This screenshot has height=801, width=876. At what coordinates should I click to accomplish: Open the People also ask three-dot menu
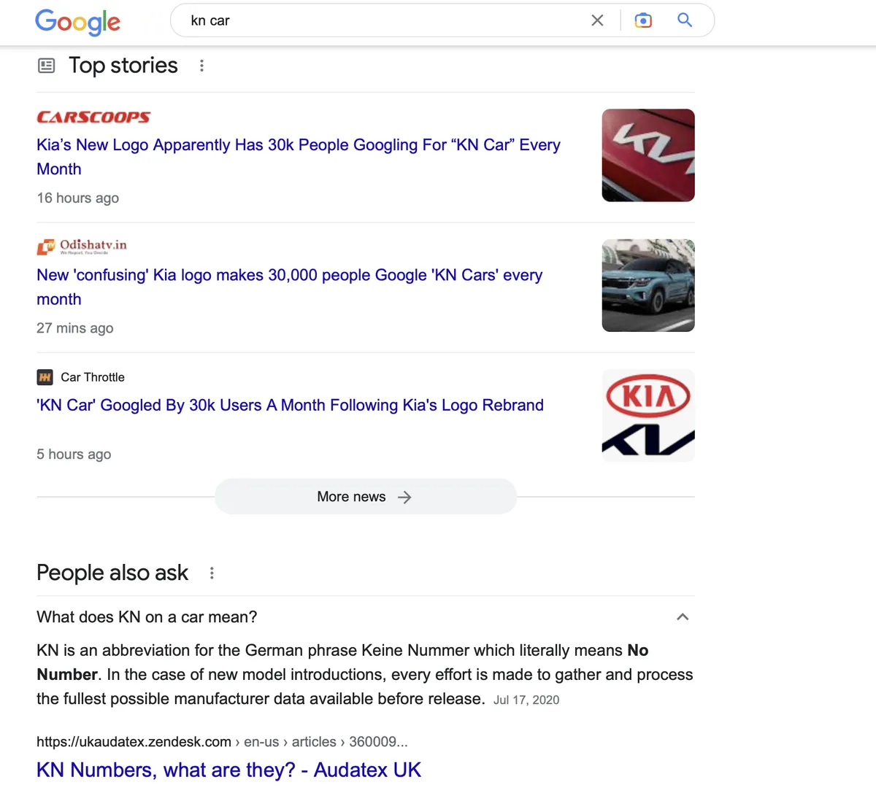[212, 573]
